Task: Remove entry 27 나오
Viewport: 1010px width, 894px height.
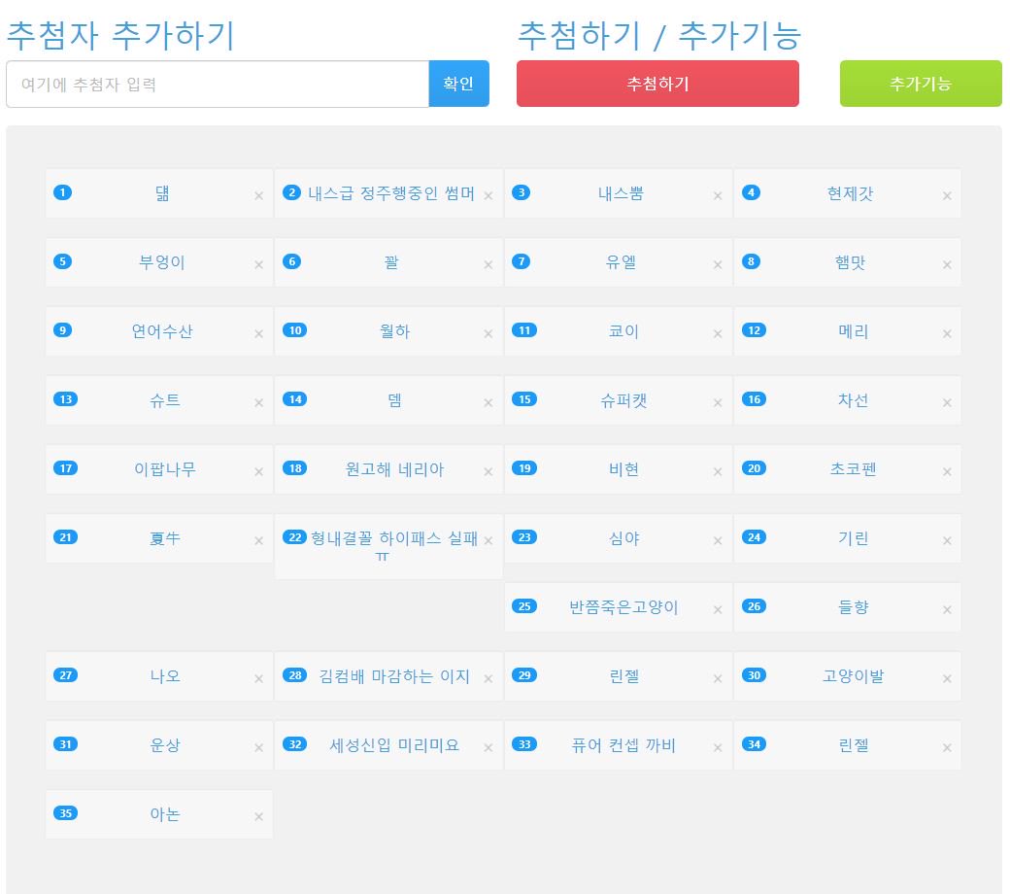Action: (259, 678)
